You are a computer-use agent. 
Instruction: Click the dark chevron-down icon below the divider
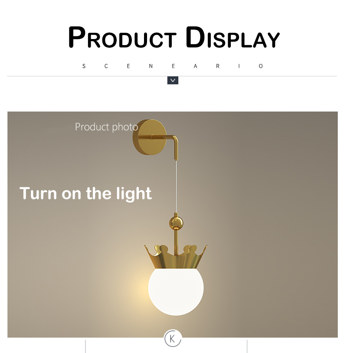click(x=173, y=80)
